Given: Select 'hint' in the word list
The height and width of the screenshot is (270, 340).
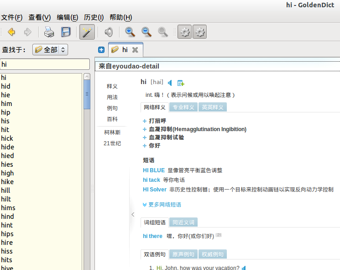Looking at the screenshot, I should pos(41,225).
